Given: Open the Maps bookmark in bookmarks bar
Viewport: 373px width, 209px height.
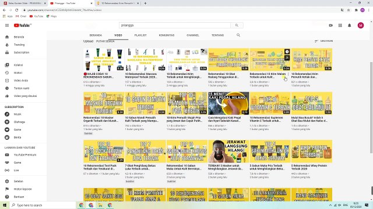Looking at the screenshot, I should pos(52,16).
